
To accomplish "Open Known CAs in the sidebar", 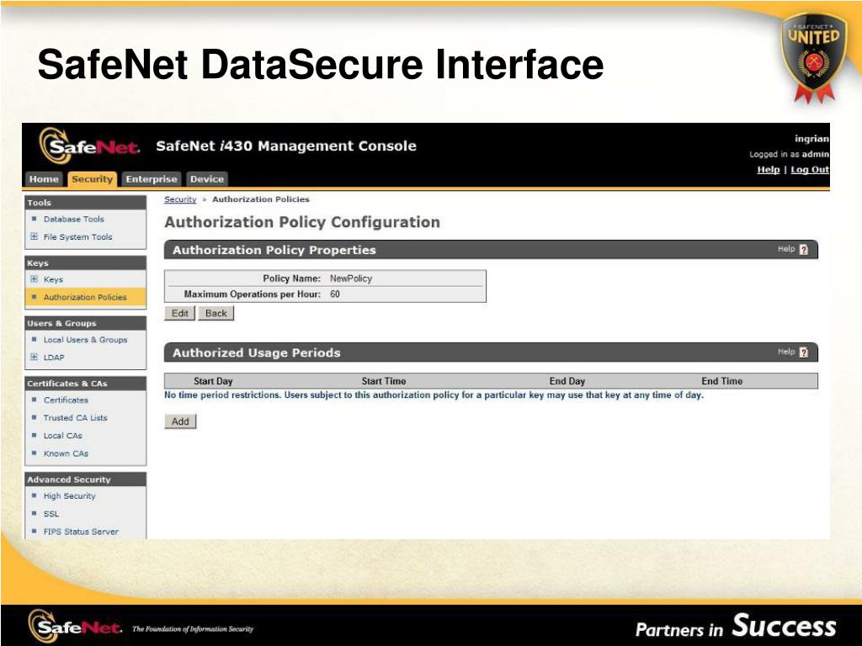I will tap(66, 453).
